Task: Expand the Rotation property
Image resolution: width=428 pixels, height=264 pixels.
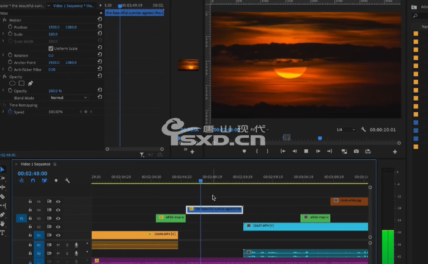Action: (x=3, y=55)
